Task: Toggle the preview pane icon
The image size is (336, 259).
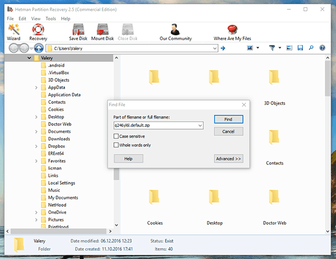Action: tap(289, 48)
